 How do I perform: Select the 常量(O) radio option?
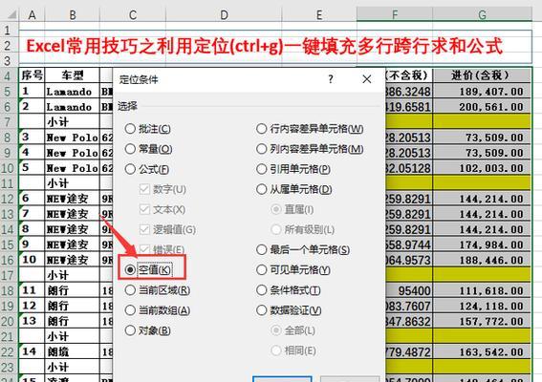pyautogui.click(x=148, y=149)
